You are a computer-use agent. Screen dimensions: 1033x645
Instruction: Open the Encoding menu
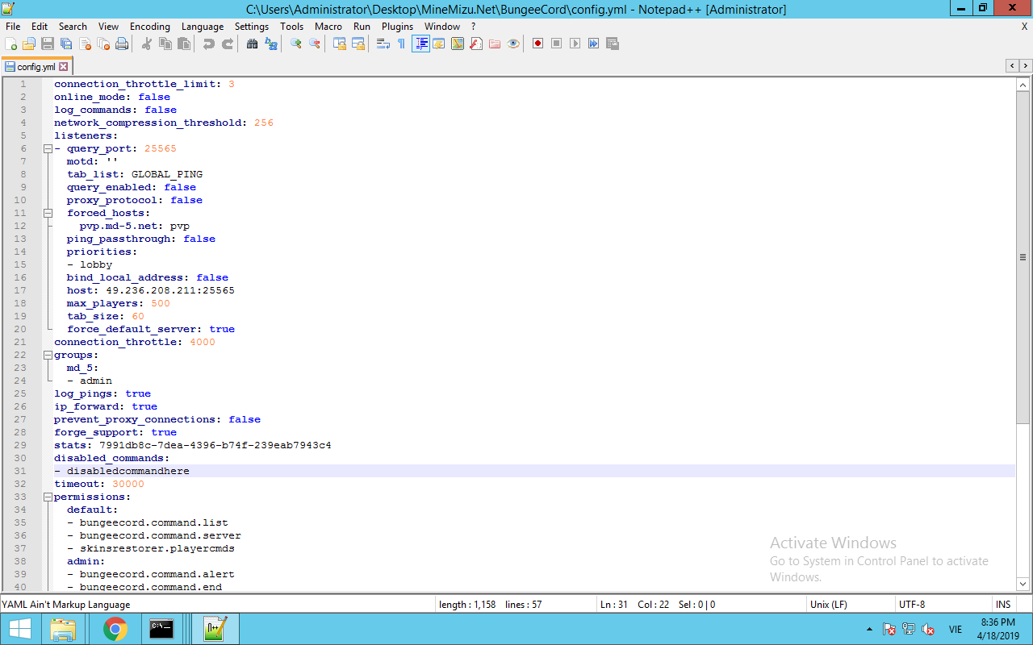pyautogui.click(x=149, y=27)
